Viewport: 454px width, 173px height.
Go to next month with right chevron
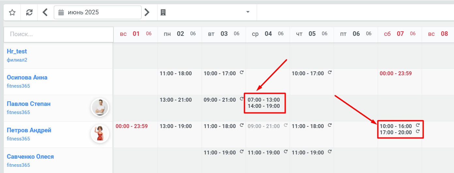tap(147, 12)
